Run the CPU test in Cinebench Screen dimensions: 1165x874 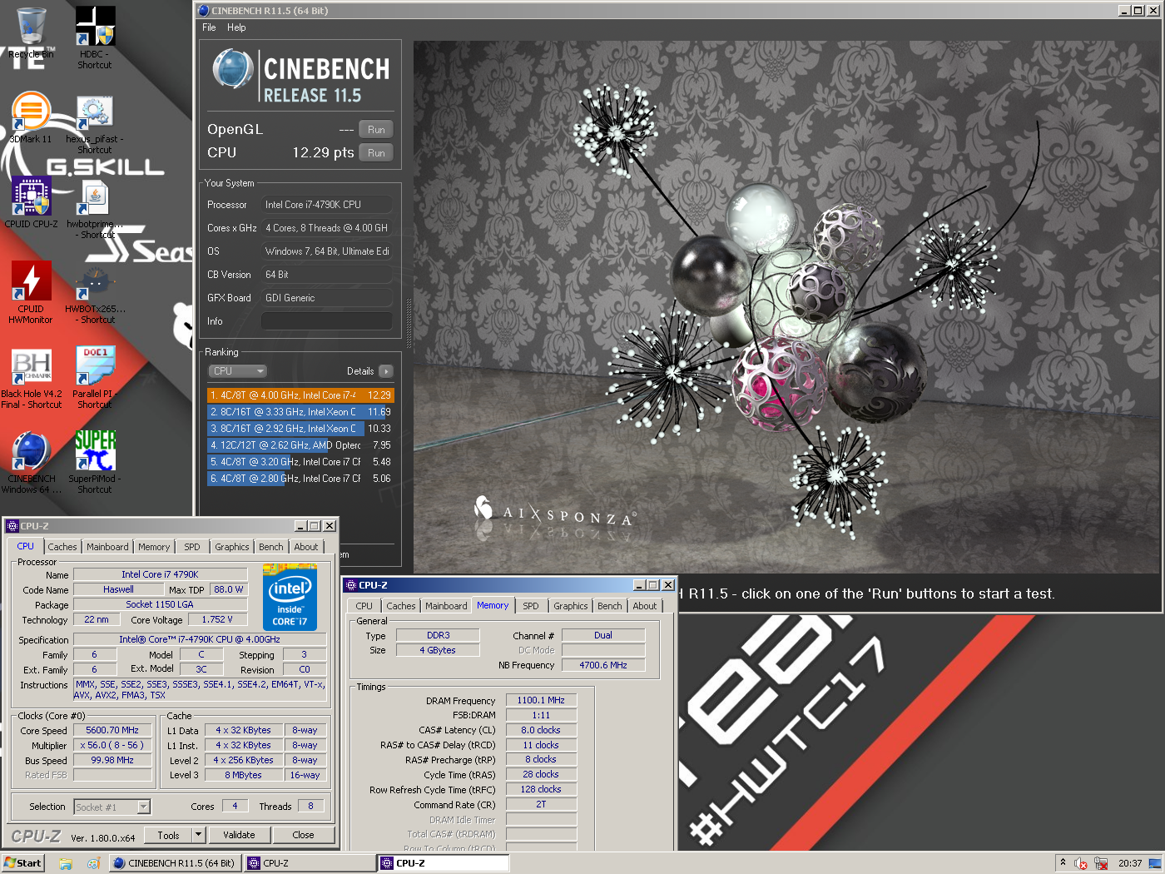tap(376, 153)
